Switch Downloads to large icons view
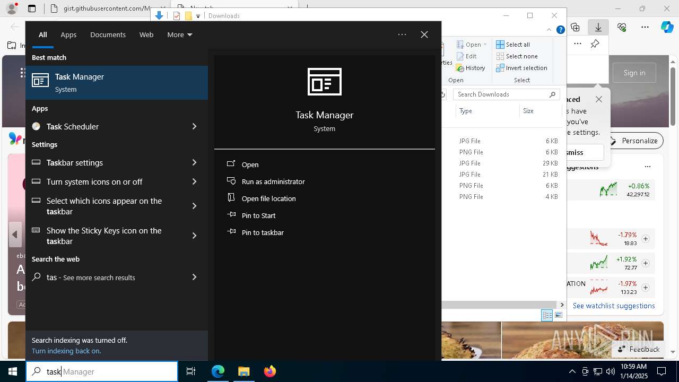This screenshot has height=382, width=679. [558, 315]
